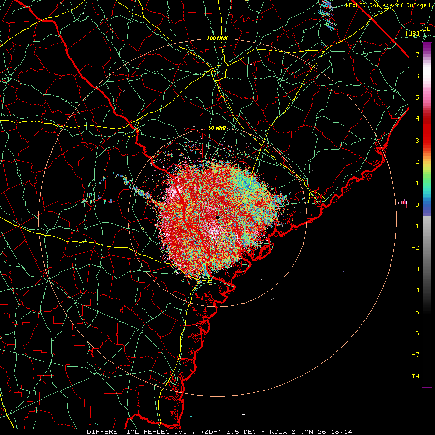The height and width of the screenshot is (435, 435).
Task: Click the "TH" threshold label on the scale
Action: click(415, 377)
